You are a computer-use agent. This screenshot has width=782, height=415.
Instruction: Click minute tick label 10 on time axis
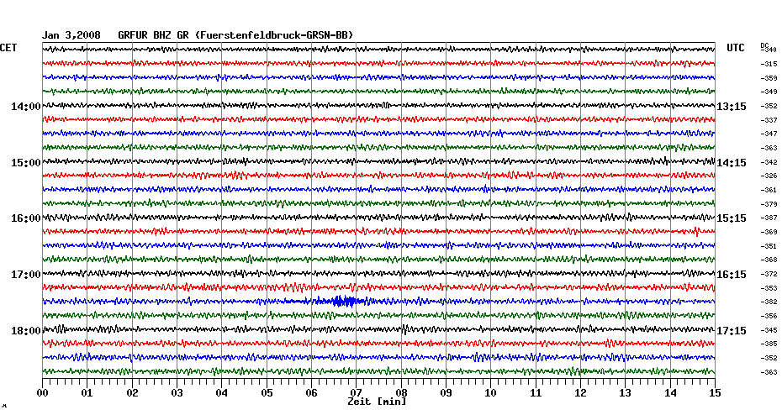click(491, 392)
